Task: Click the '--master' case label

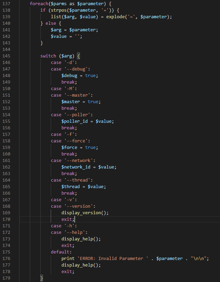Action: point(78,95)
